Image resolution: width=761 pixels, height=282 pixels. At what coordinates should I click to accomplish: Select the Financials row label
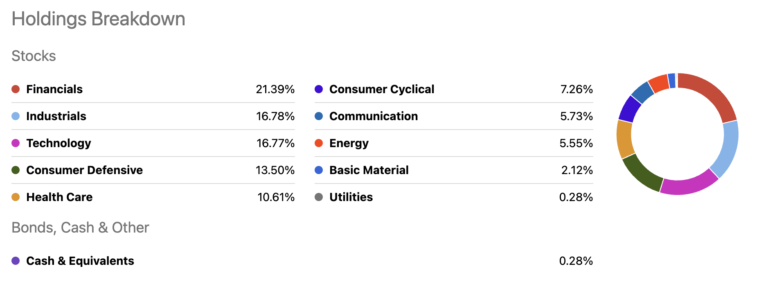54,89
